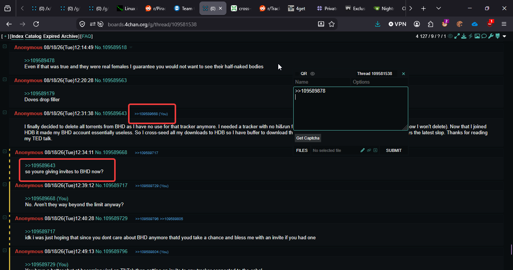This screenshot has width=513, height=270.
Task: Click the 'Doves drop filler' post text
Action: (x=42, y=99)
